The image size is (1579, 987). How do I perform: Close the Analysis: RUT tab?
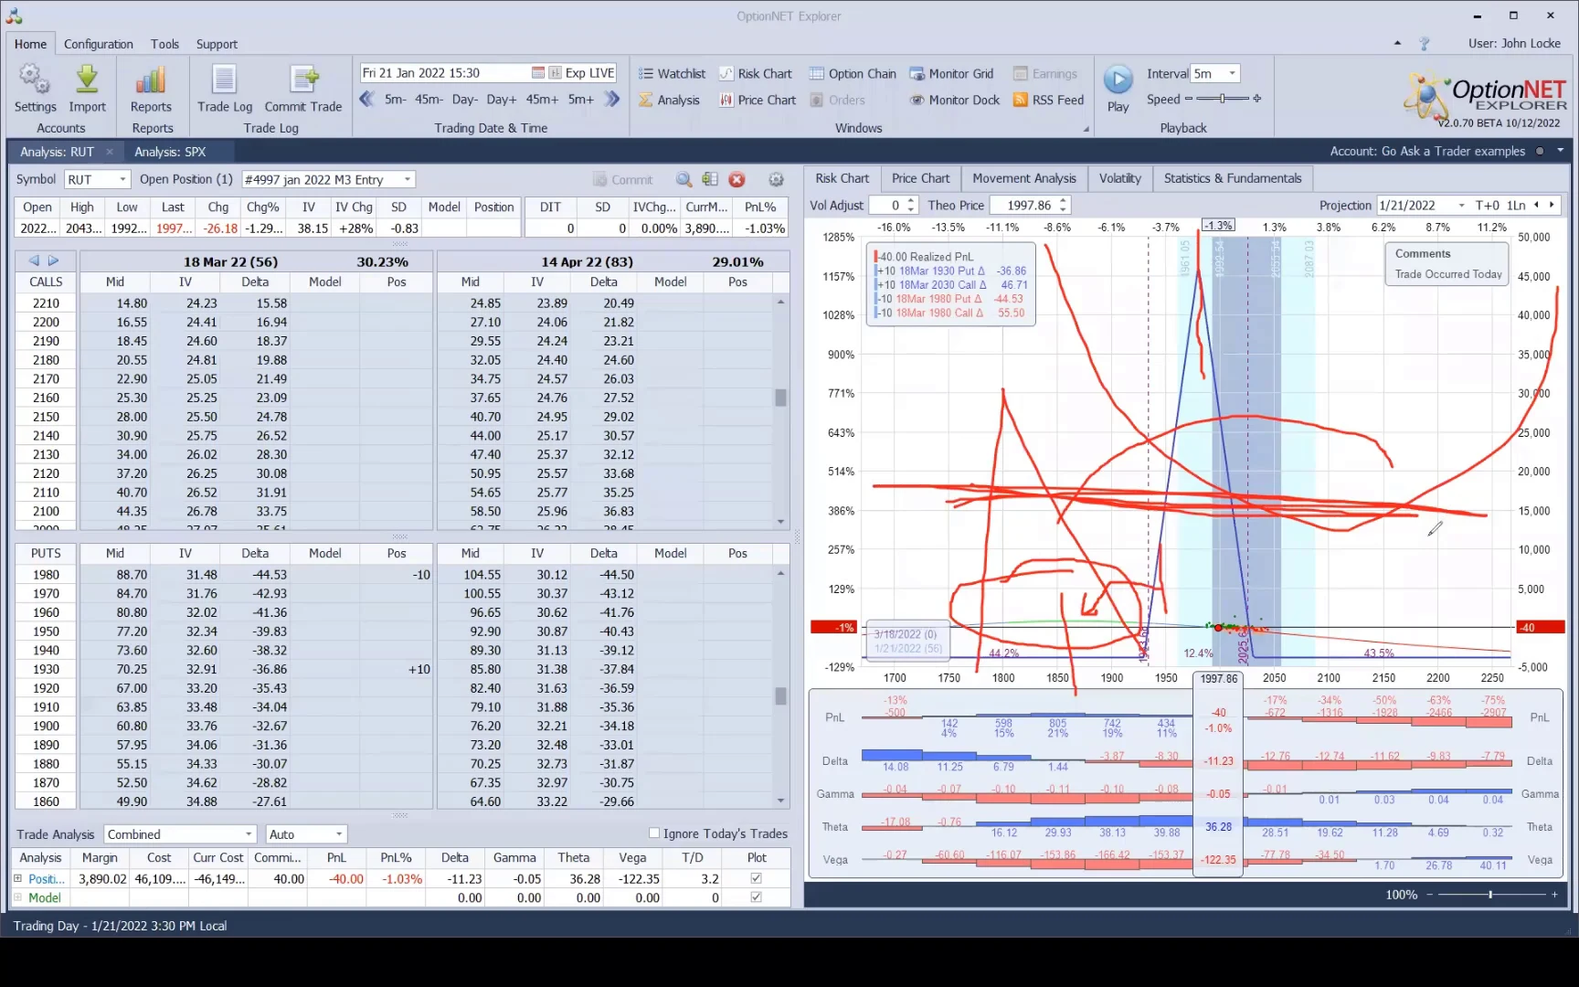110,152
